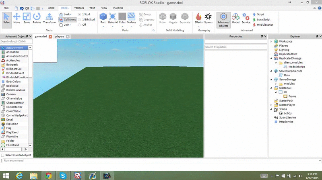Switch to the PLUGINS ribbon tab
The height and width of the screenshot is (180, 322).
tap(118, 8)
